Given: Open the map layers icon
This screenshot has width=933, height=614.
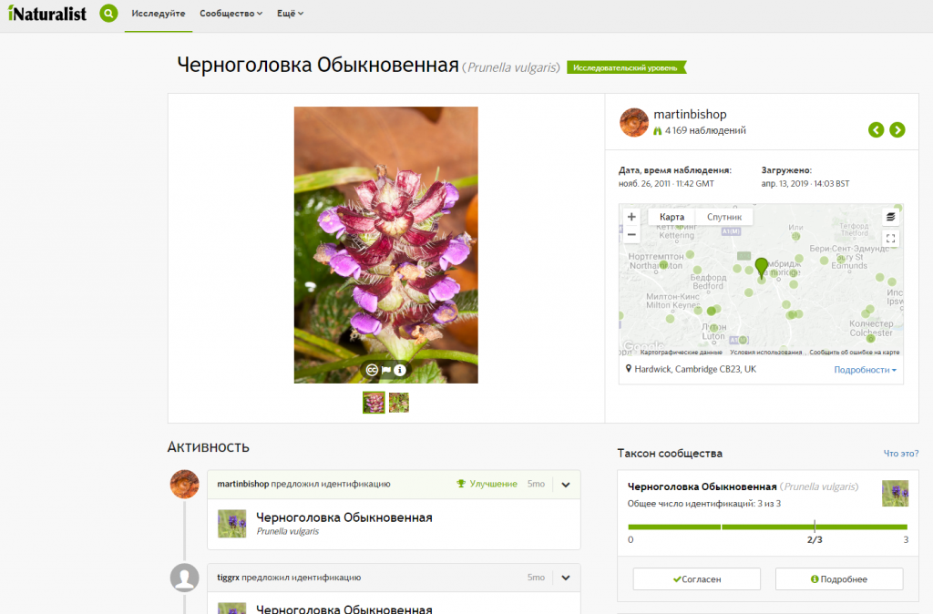Looking at the screenshot, I should (x=890, y=217).
